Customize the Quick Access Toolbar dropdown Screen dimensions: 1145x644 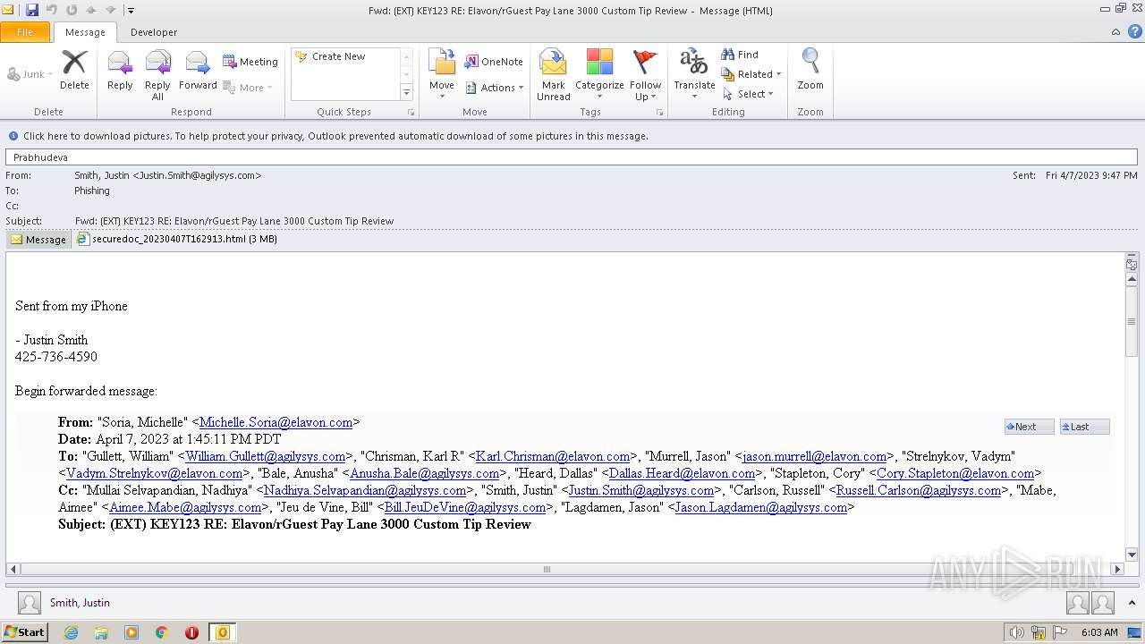click(x=131, y=11)
